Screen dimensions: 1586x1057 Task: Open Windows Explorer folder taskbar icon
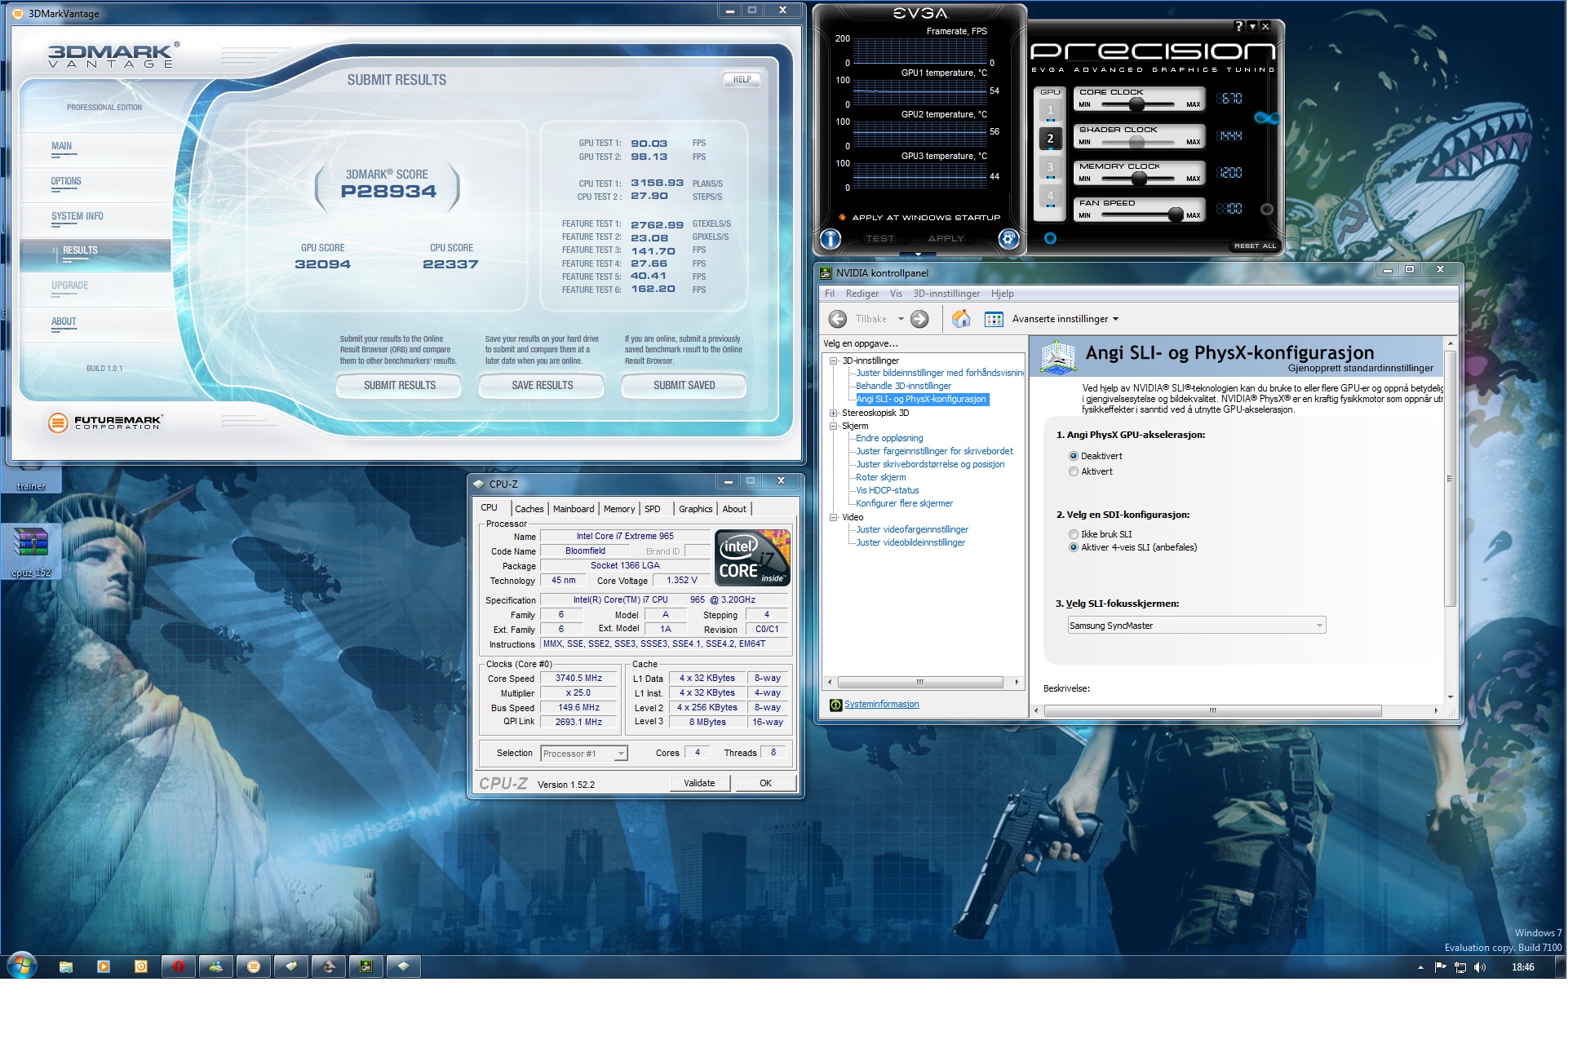point(66,967)
